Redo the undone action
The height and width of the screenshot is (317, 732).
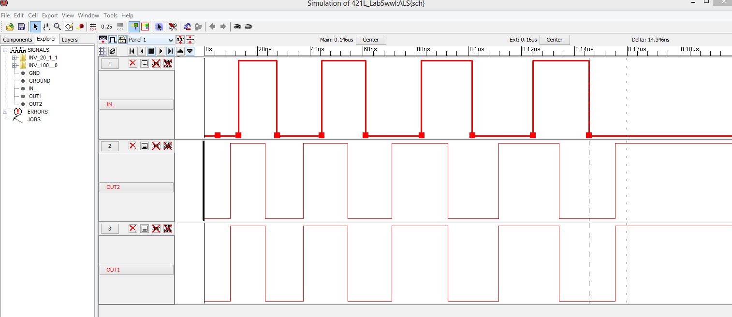point(198,27)
